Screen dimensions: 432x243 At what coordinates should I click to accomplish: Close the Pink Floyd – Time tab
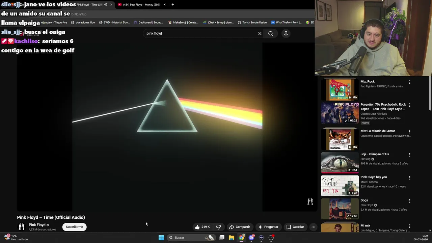click(x=111, y=5)
